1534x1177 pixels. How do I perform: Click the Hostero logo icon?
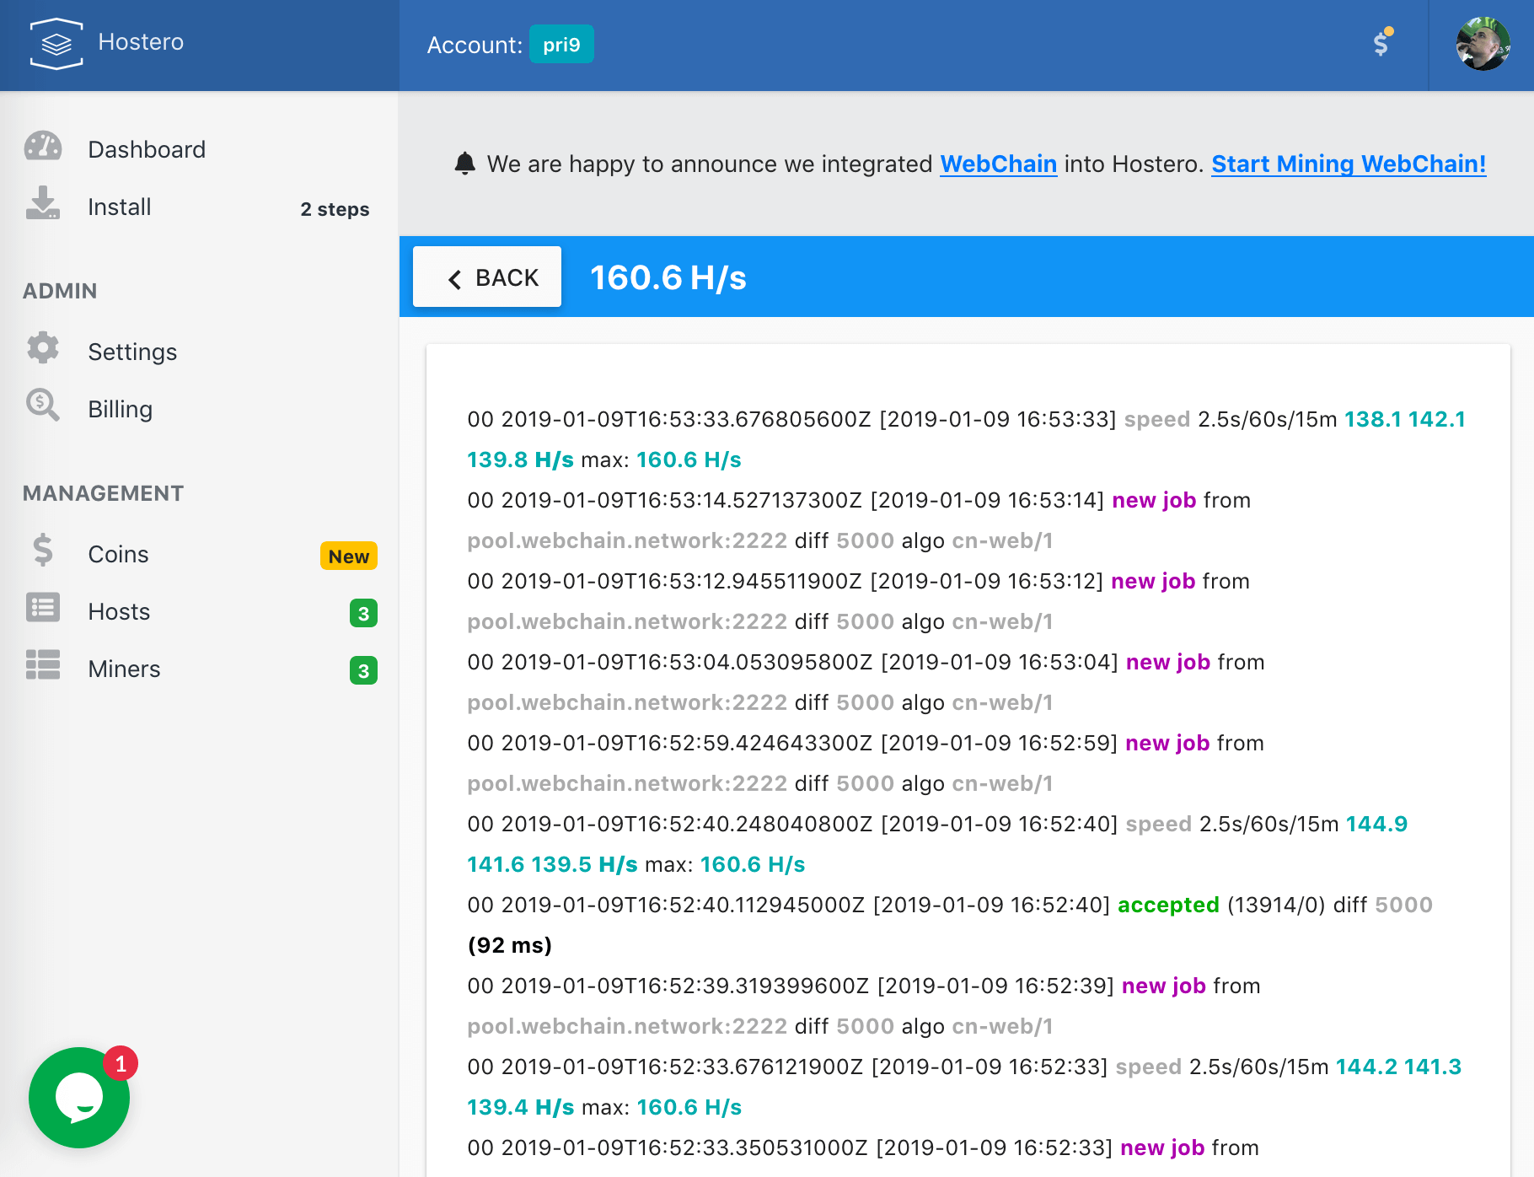56,44
